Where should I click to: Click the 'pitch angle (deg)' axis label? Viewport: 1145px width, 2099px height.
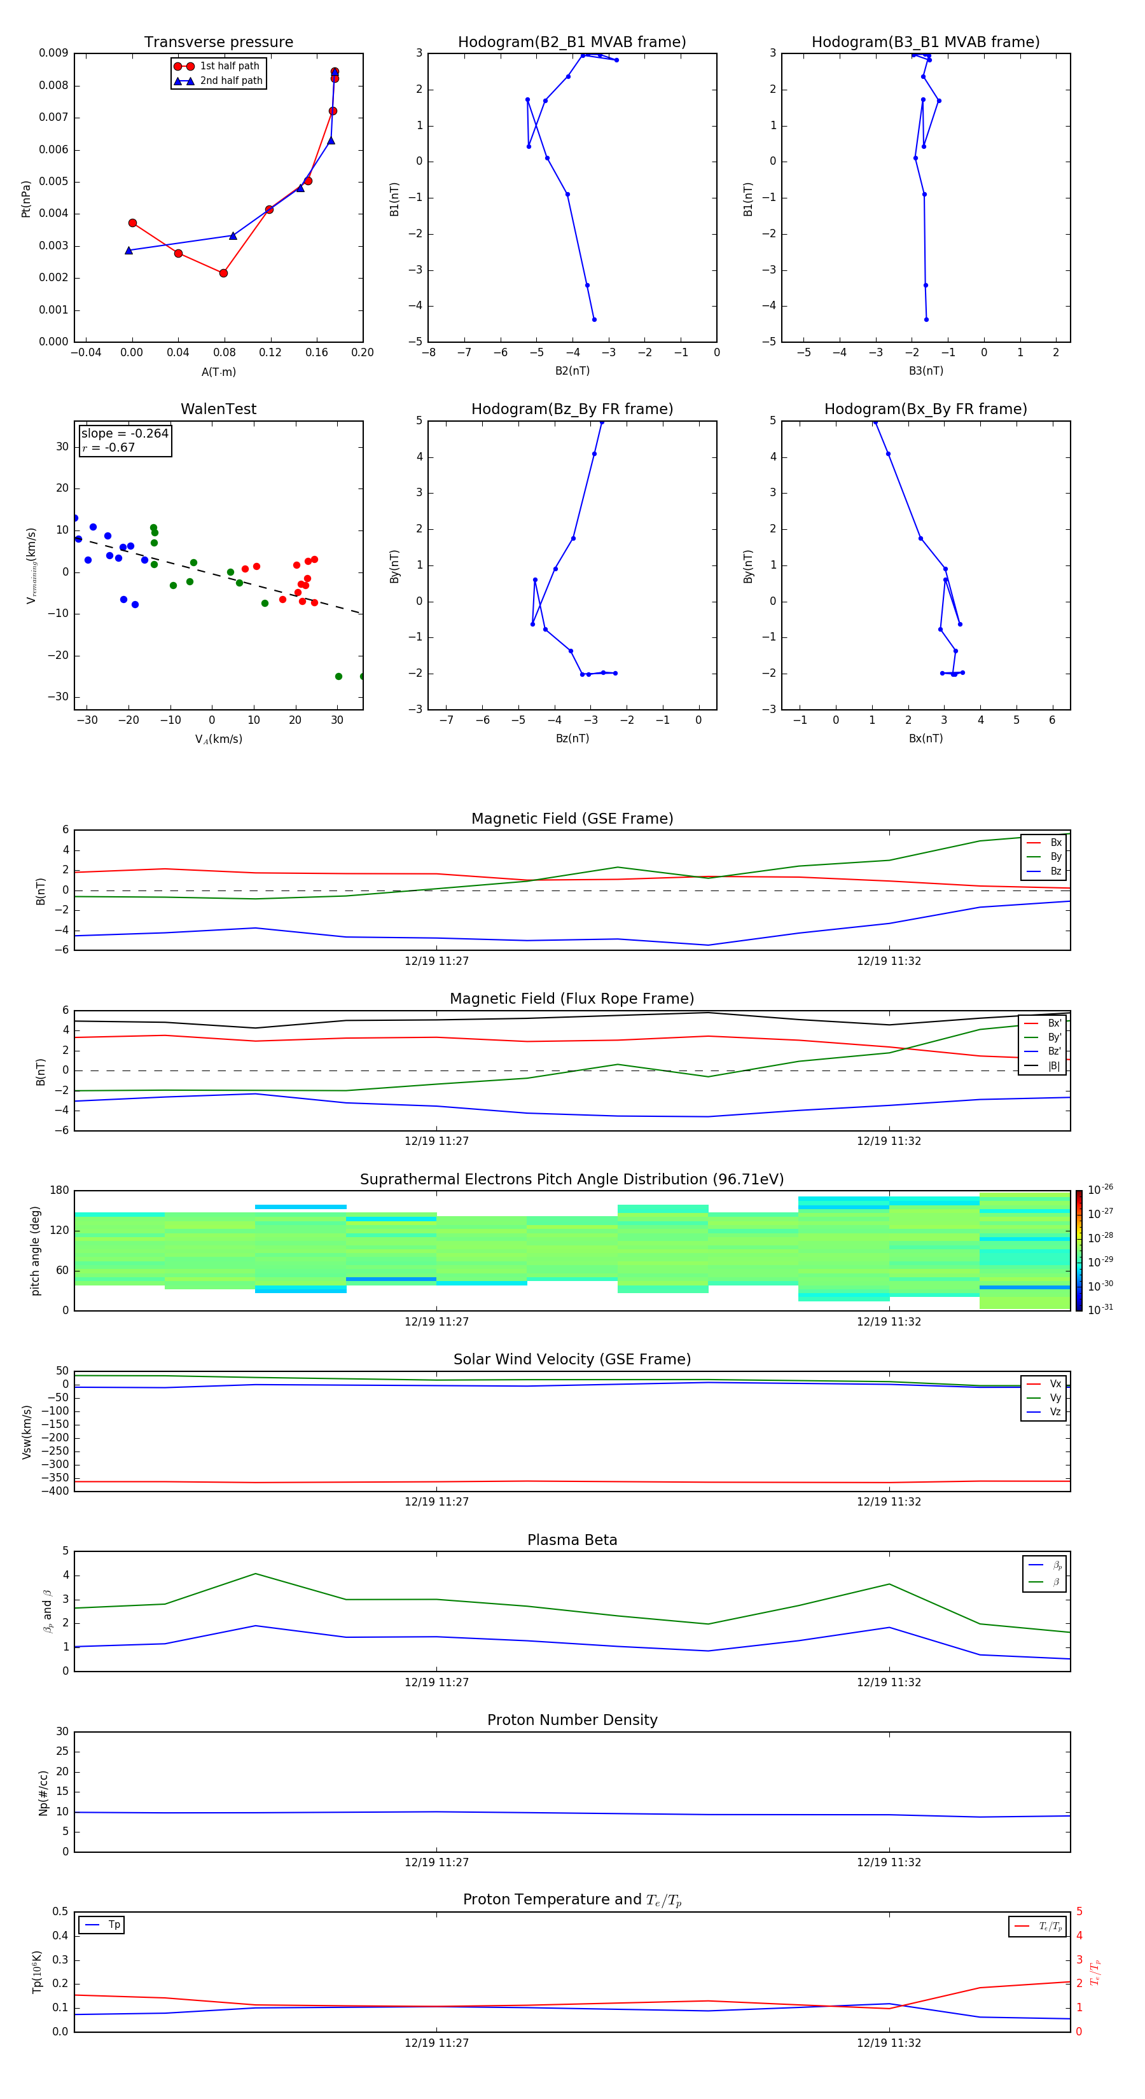(x=35, y=1250)
